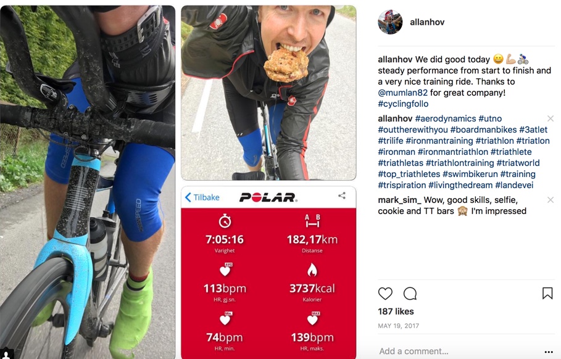Click the #ironmantraining hashtag
This screenshot has height=359, width=561.
(439, 141)
